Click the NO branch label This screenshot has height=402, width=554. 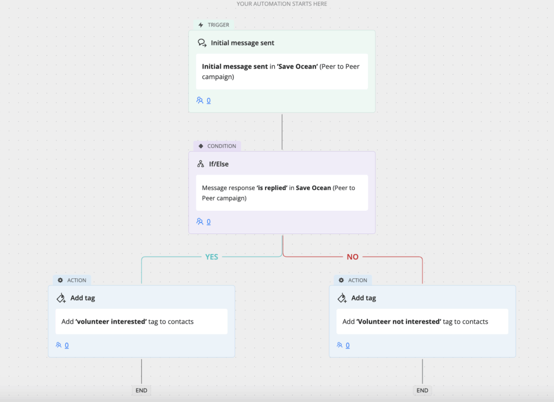click(353, 257)
